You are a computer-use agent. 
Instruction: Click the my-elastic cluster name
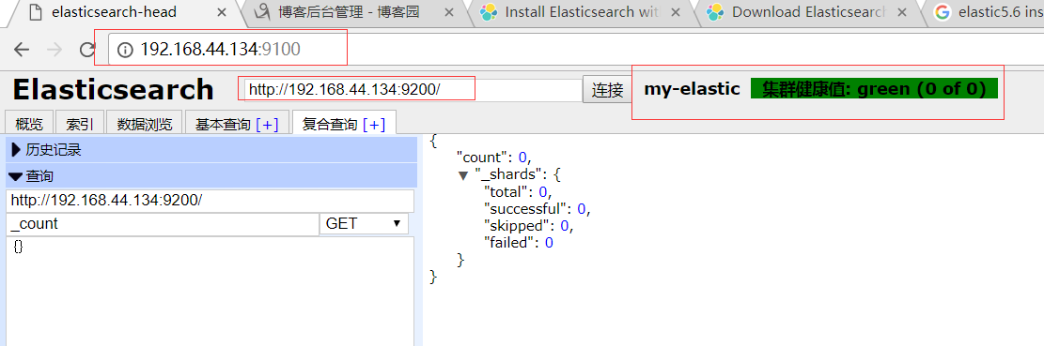[x=692, y=89]
